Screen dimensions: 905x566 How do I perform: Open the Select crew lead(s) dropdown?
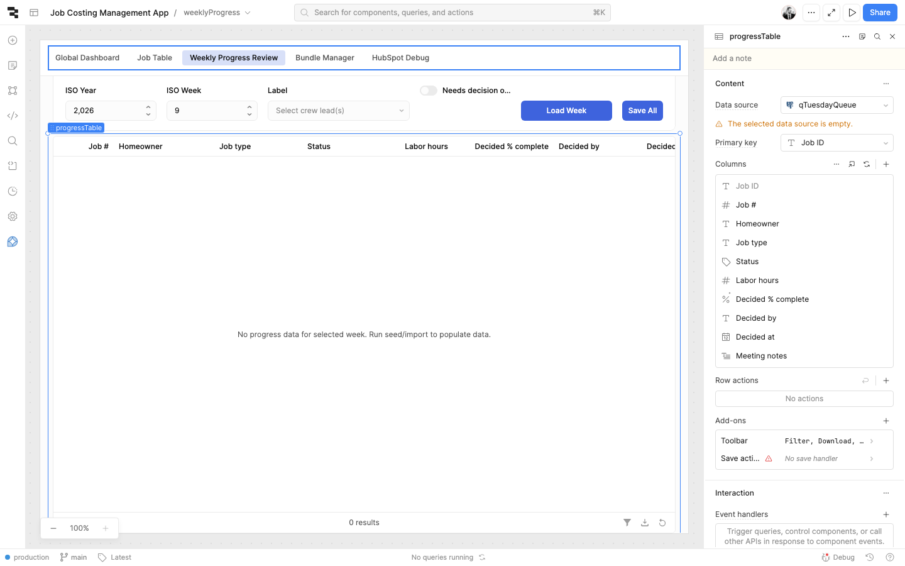338,111
